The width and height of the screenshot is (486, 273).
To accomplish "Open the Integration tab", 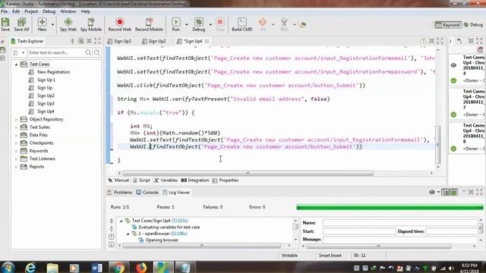I will pyautogui.click(x=195, y=180).
